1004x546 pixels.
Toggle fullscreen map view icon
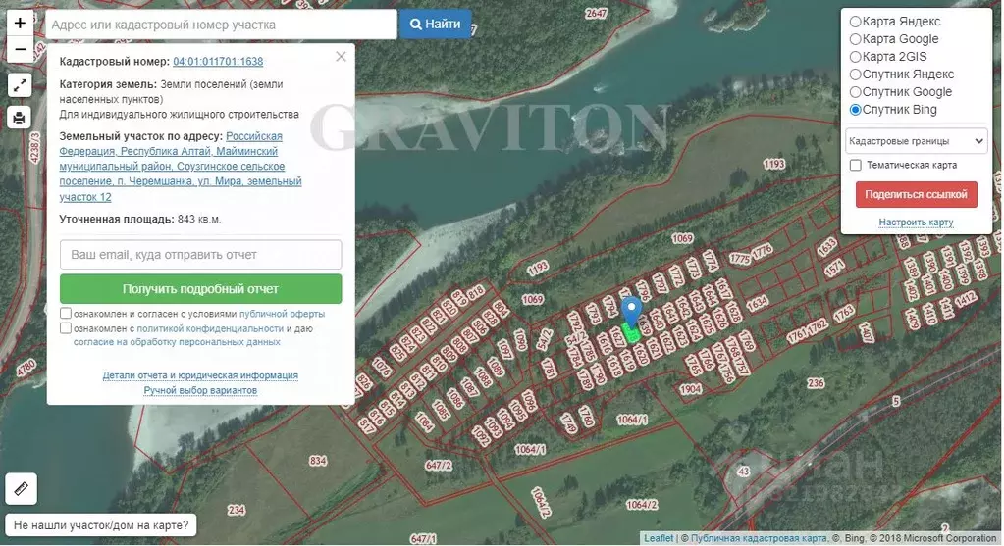[x=20, y=85]
